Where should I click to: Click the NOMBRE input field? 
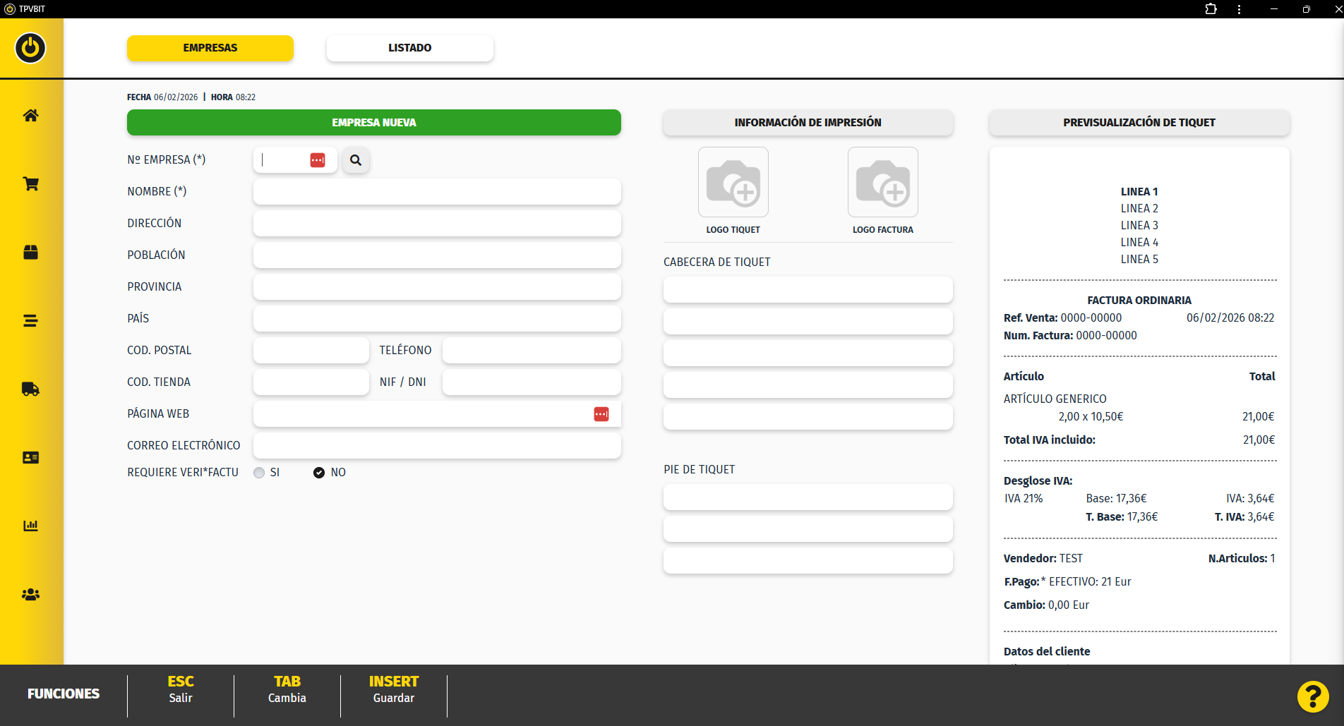[437, 192]
